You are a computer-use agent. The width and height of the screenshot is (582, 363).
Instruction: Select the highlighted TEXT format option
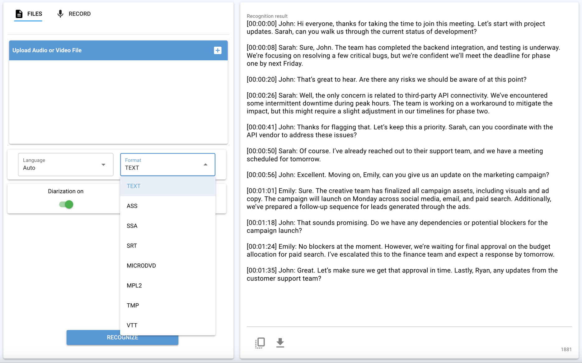(x=134, y=186)
